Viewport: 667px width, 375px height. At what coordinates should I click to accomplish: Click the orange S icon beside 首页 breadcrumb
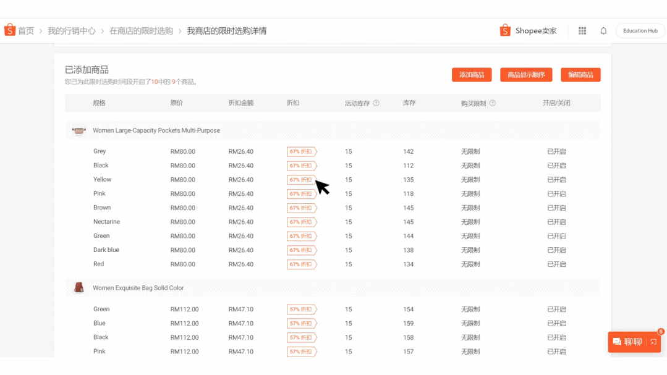tap(10, 29)
